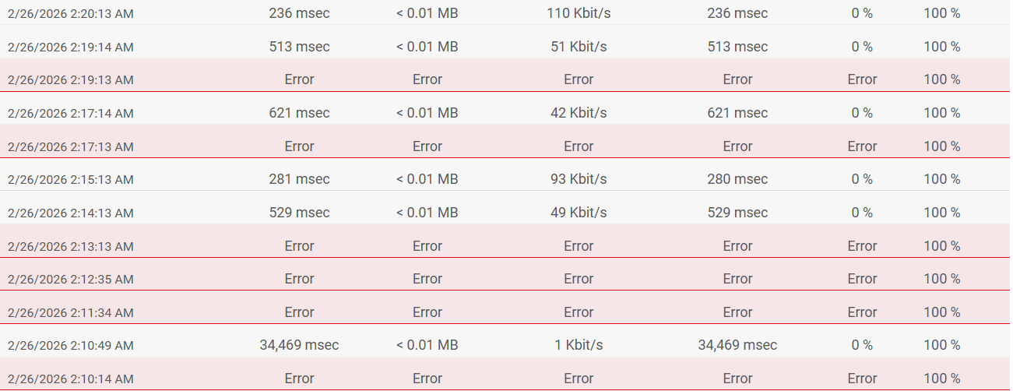This screenshot has height=391, width=1013.
Task: Select the 2:20:13 AM timestamp row
Action: (71, 14)
